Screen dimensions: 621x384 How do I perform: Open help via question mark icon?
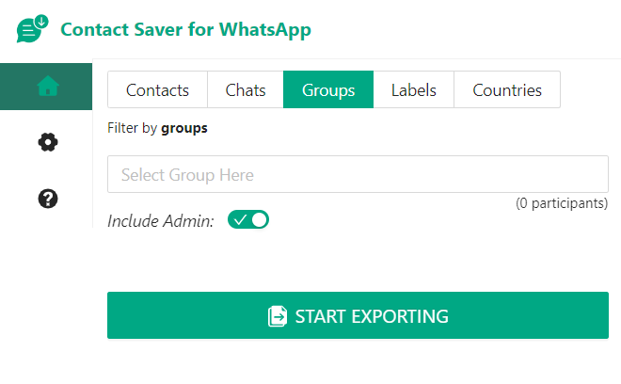(x=47, y=199)
